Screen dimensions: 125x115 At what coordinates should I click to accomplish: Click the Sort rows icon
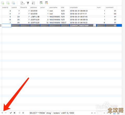click(x=33, y=3)
